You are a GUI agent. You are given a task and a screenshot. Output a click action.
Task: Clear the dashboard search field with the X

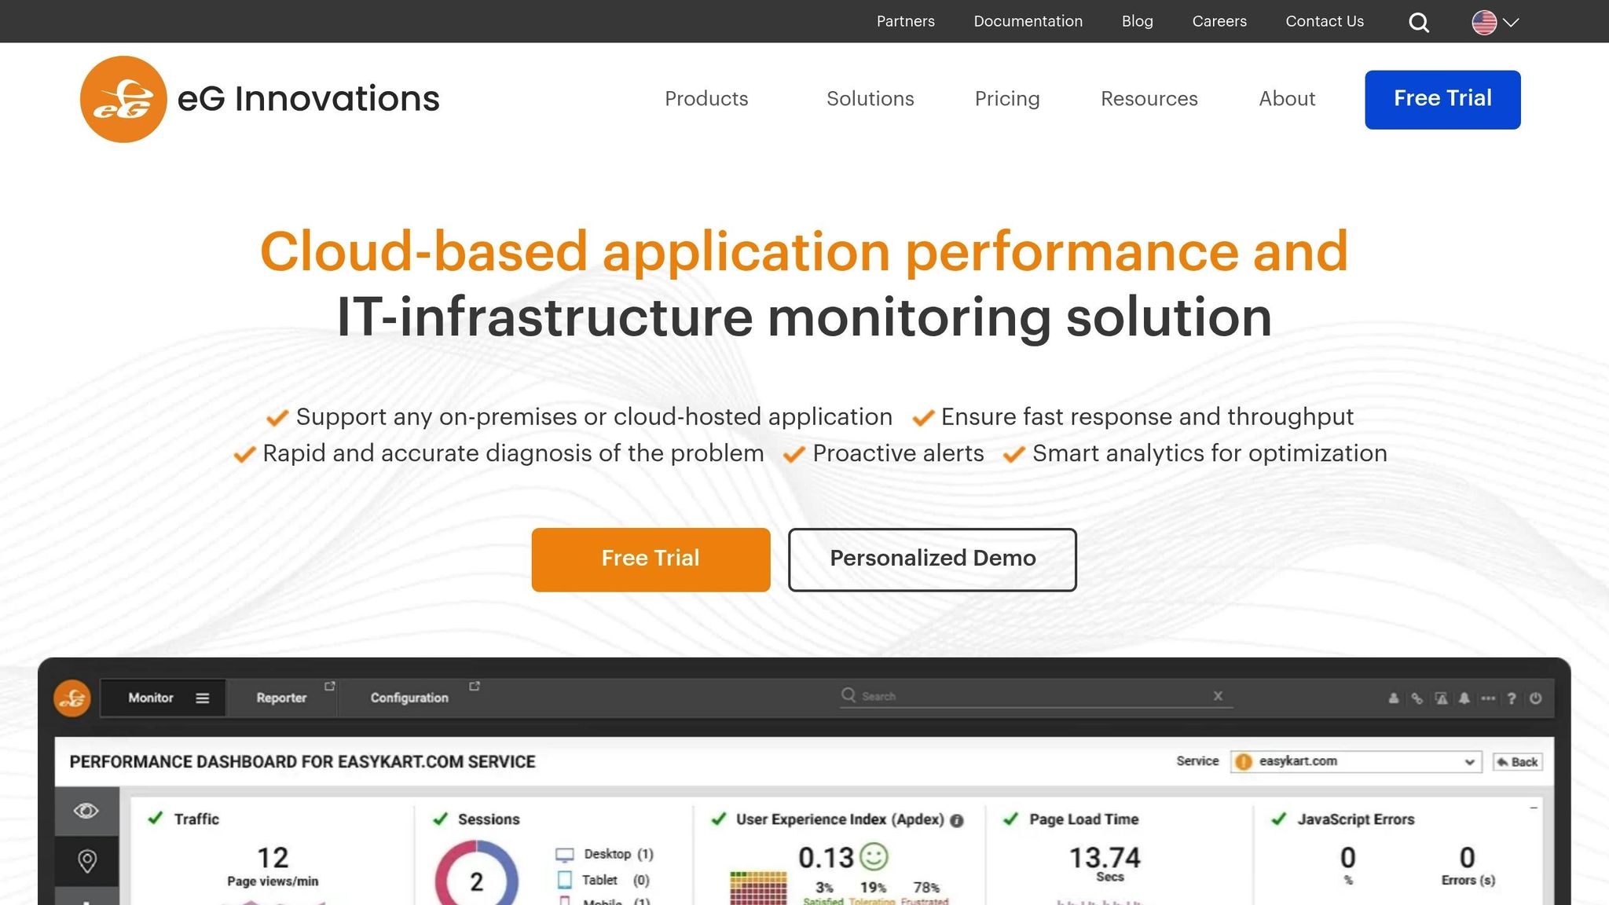(1218, 696)
